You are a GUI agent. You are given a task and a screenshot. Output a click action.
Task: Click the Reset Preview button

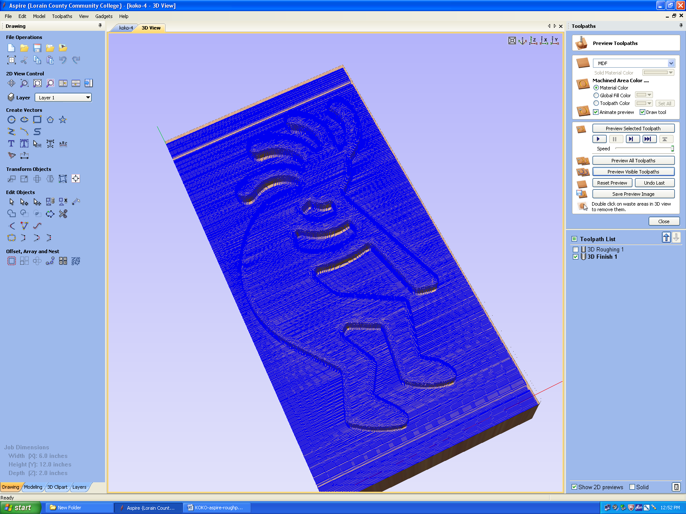tap(612, 183)
